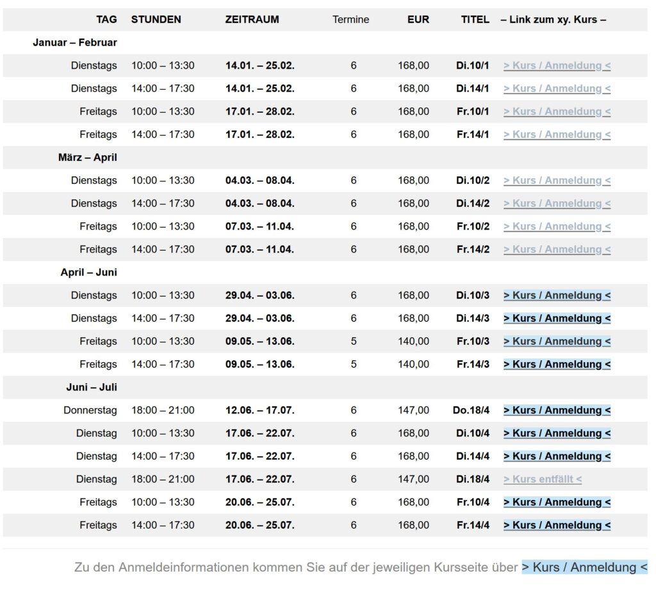Open registration link for course Fr.14/2

click(x=557, y=250)
